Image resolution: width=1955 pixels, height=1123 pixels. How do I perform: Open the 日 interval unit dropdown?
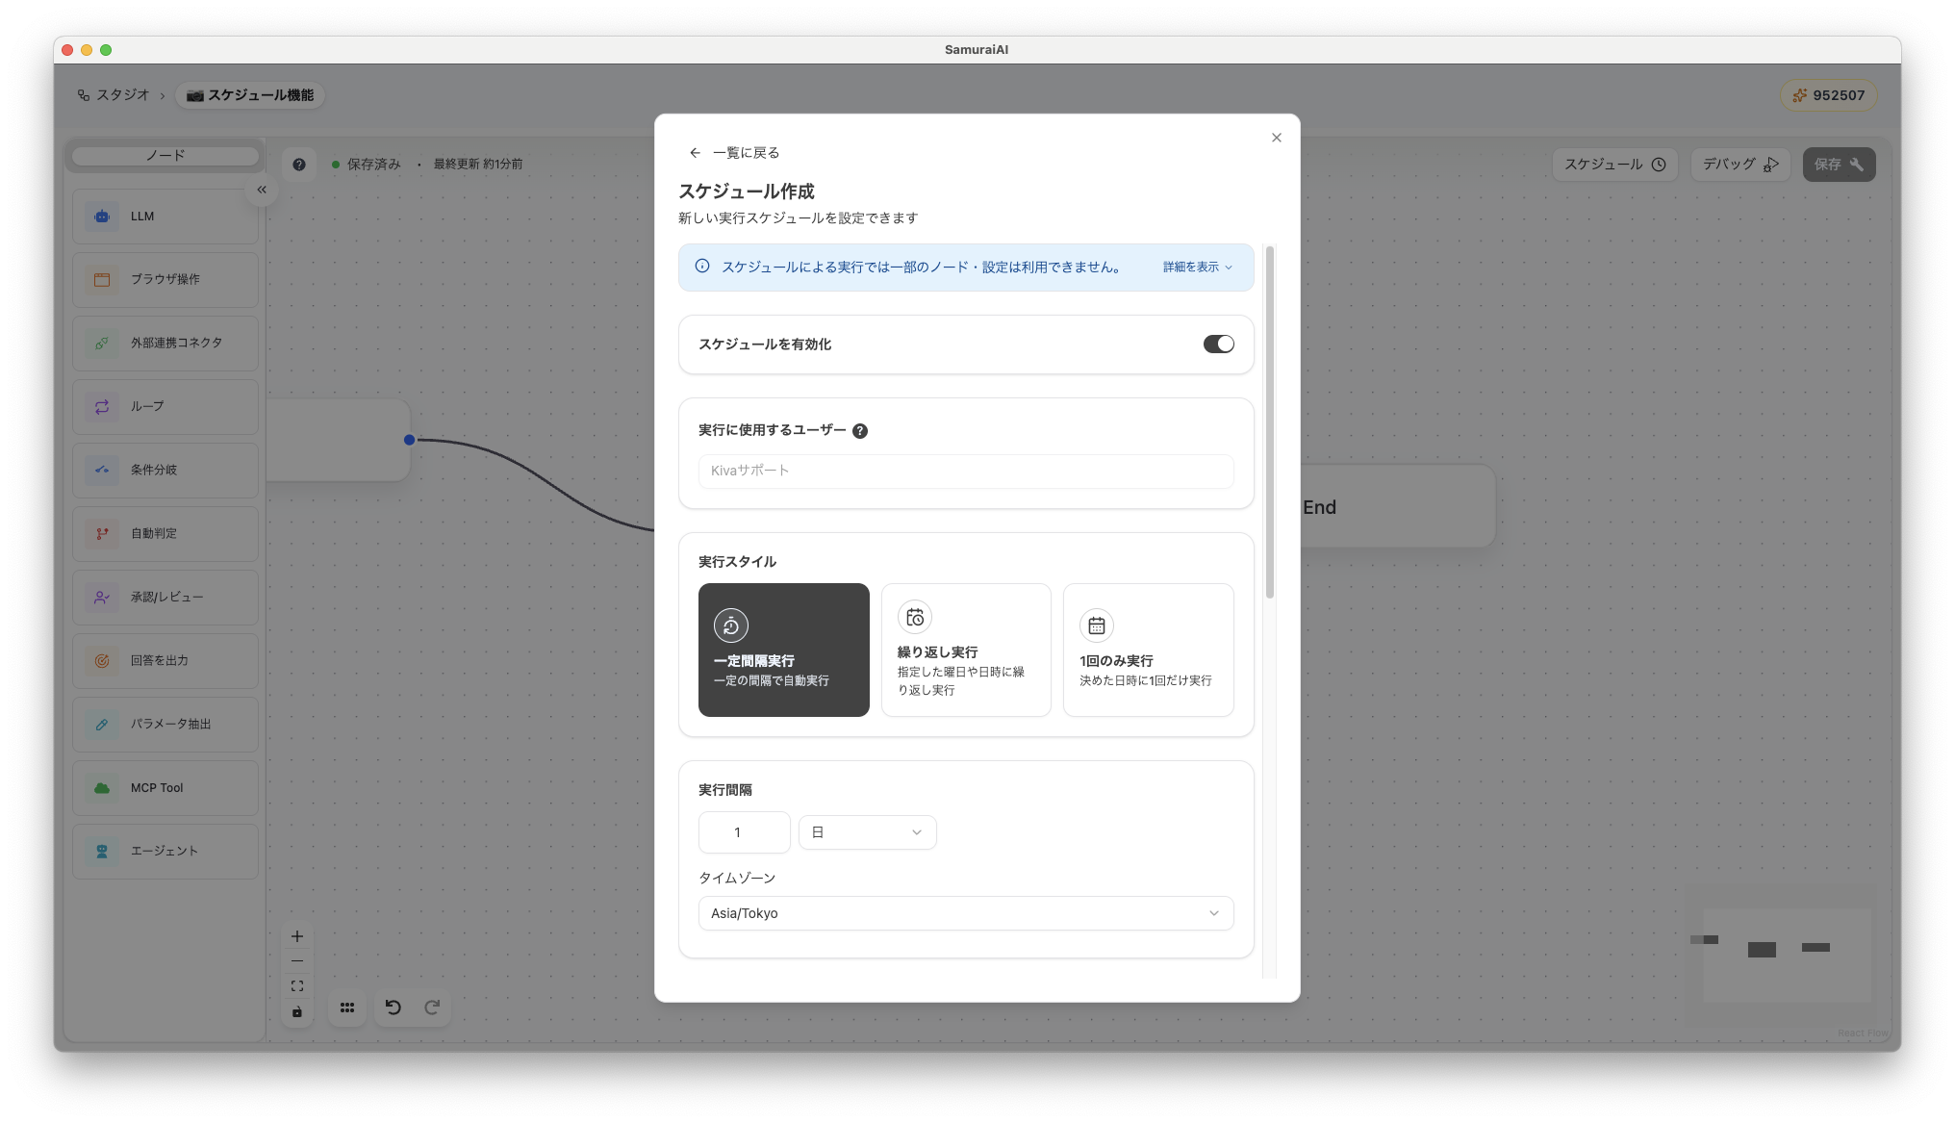click(x=867, y=832)
